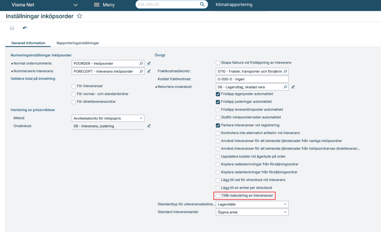Viewport: 381px width, 232px height.
Task: Select the Generell information tab
Action: (x=28, y=43)
